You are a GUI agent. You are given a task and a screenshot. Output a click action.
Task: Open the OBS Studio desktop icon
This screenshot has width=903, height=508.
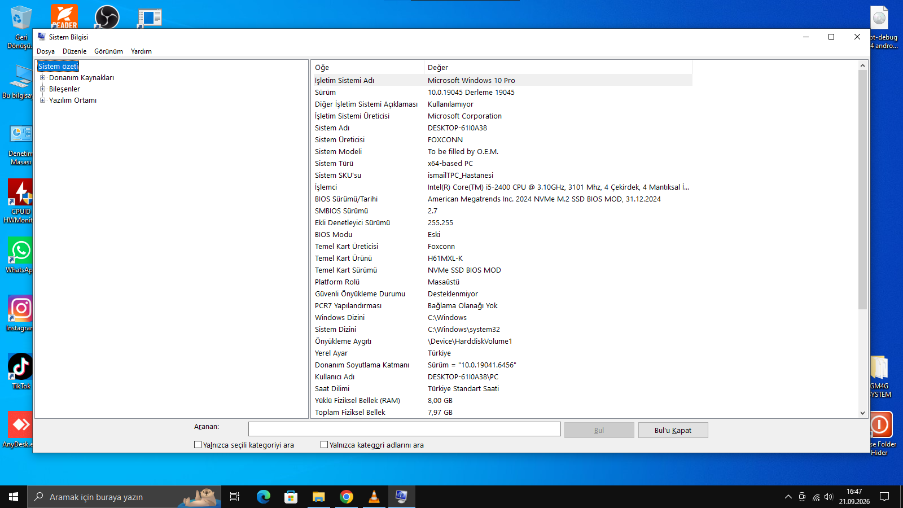pos(107,17)
